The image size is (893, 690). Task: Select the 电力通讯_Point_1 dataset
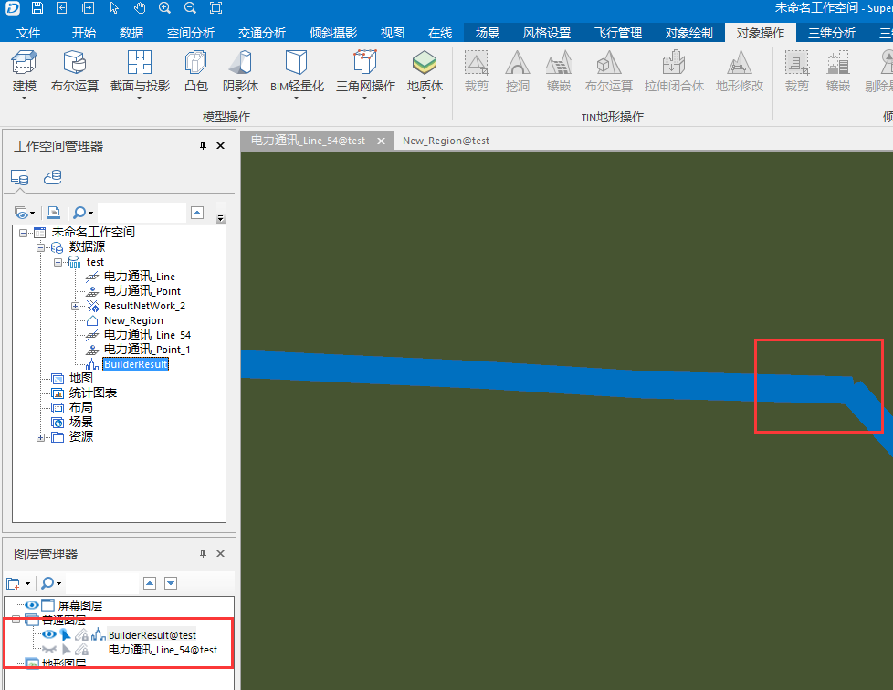(x=147, y=350)
